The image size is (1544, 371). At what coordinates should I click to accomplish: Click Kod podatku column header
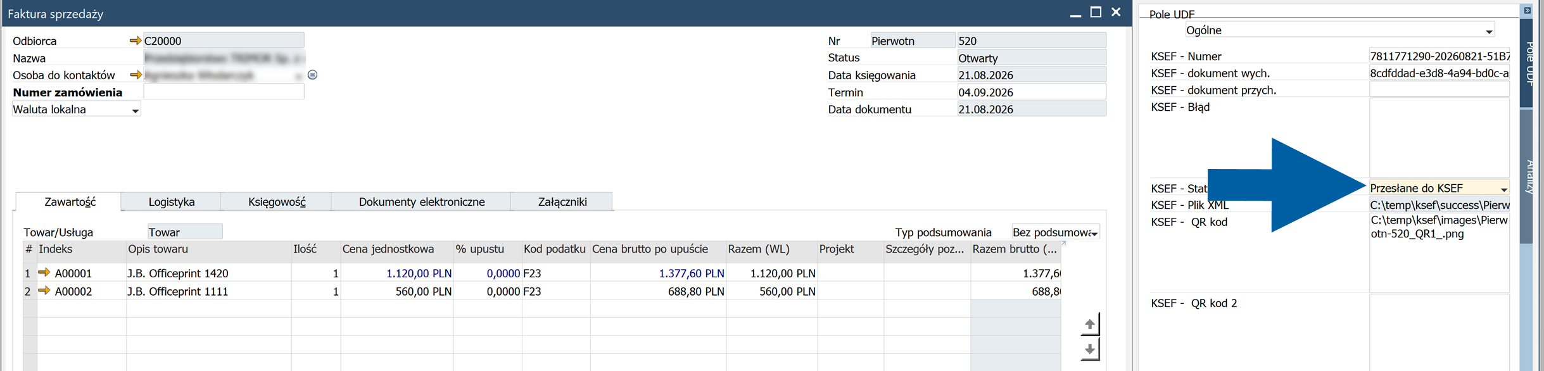[556, 252]
